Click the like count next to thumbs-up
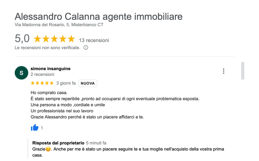 click(x=42, y=128)
